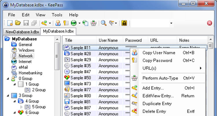Click the Save All toolbar icon

[x=34, y=23]
